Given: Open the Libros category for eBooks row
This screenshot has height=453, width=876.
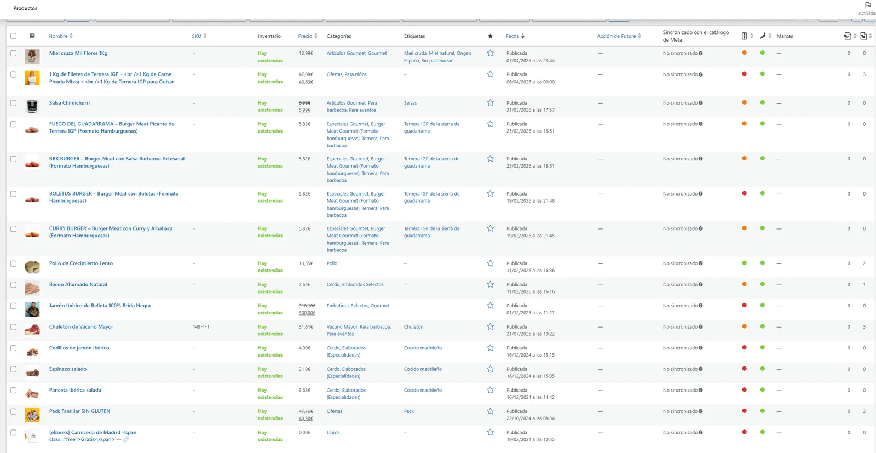Looking at the screenshot, I should 333,433.
